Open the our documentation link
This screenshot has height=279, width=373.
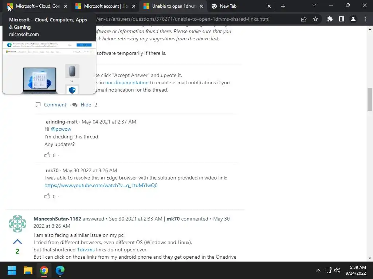tap(127, 82)
